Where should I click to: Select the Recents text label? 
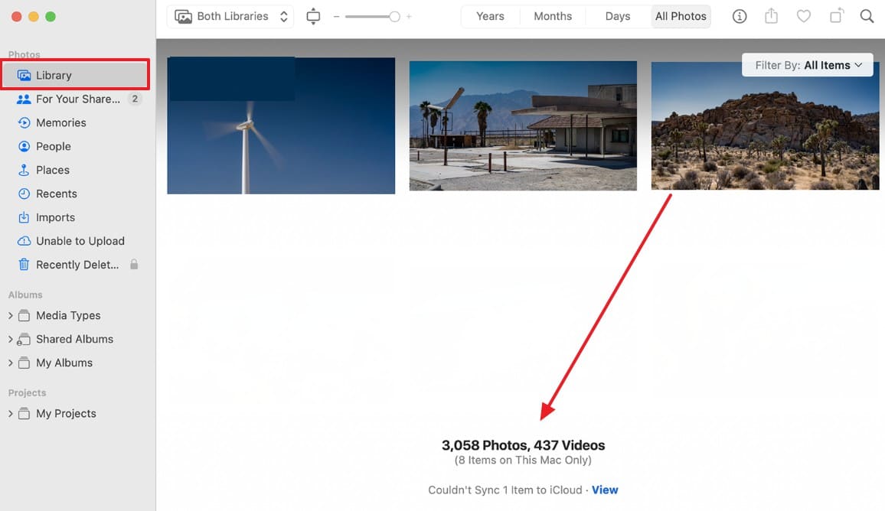tap(57, 194)
